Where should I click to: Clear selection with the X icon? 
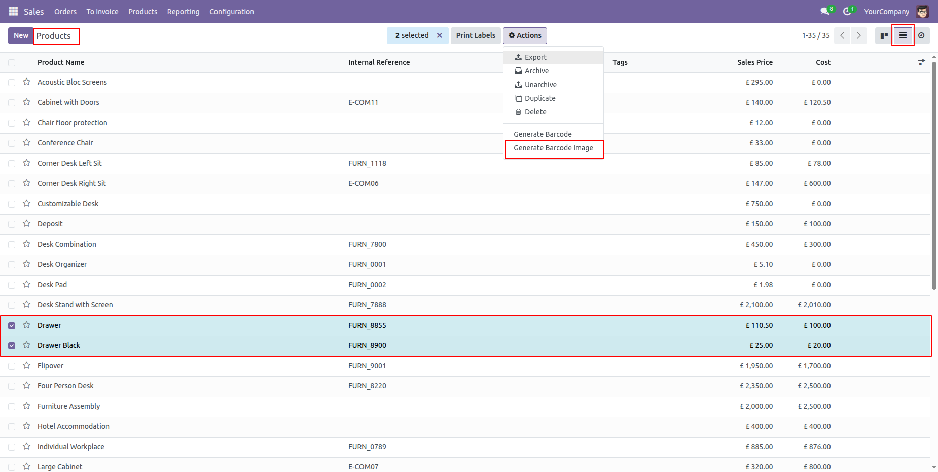tap(440, 35)
